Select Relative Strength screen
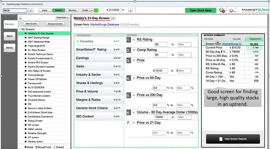The height and width of the screenshot is (149, 270). tap(44, 133)
